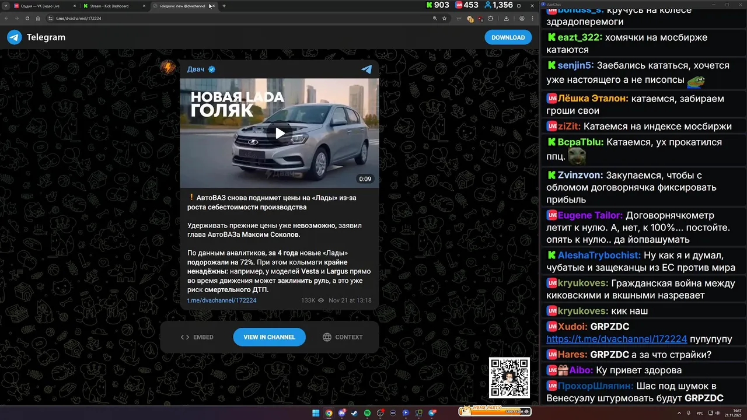Open Chrome from the taskbar
747x420 pixels.
tap(329, 413)
